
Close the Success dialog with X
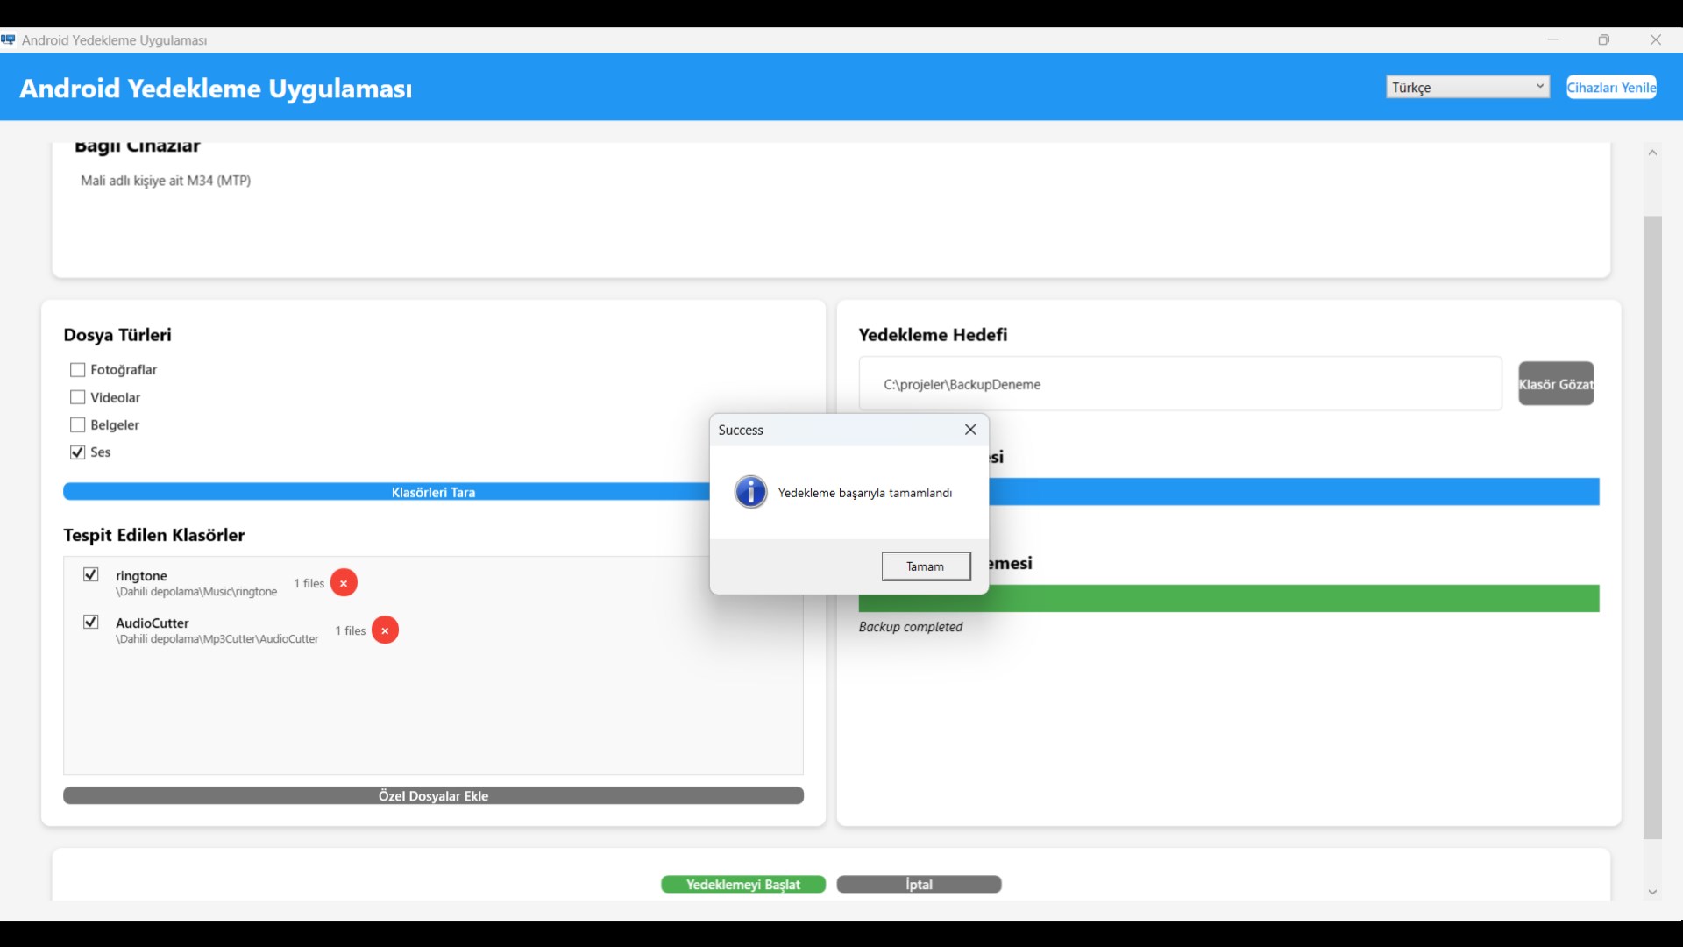[970, 430]
